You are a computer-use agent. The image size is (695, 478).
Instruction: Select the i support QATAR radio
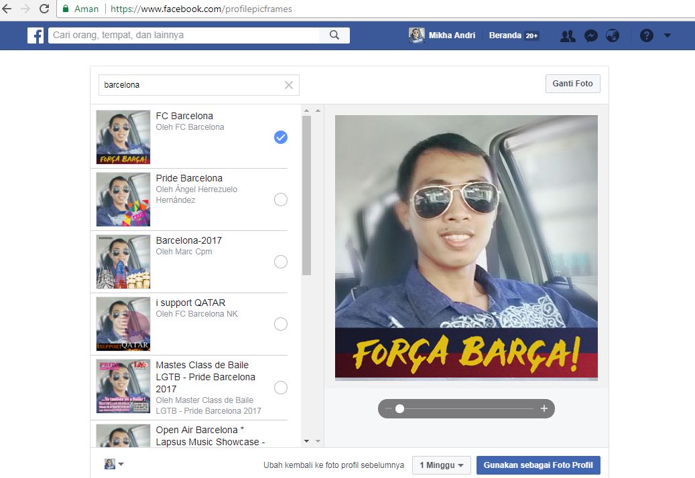pyautogui.click(x=281, y=324)
